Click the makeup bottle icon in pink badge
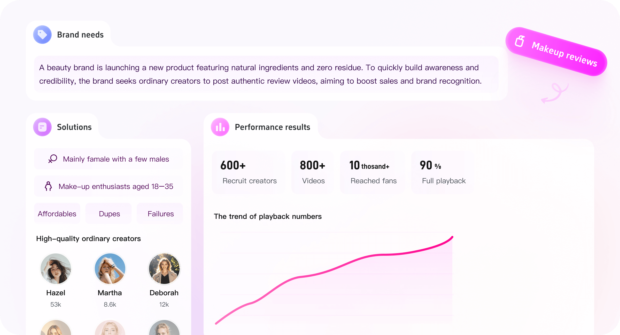 pyautogui.click(x=520, y=41)
